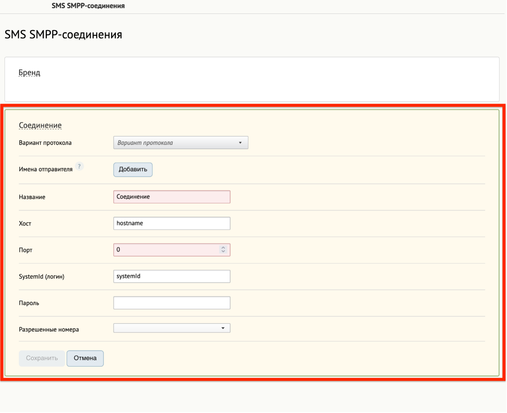Focus the Пароль input field
507x413 pixels.
tap(172, 303)
